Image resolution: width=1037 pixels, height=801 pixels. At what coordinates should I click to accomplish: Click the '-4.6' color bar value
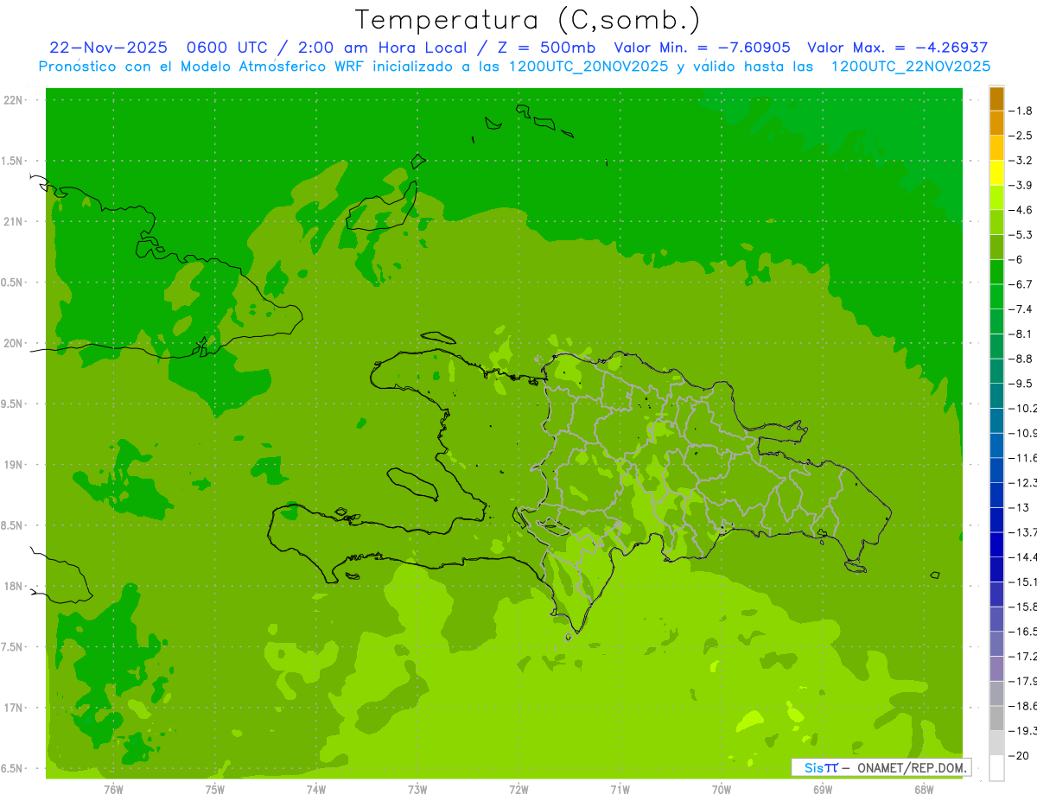pos(1021,210)
